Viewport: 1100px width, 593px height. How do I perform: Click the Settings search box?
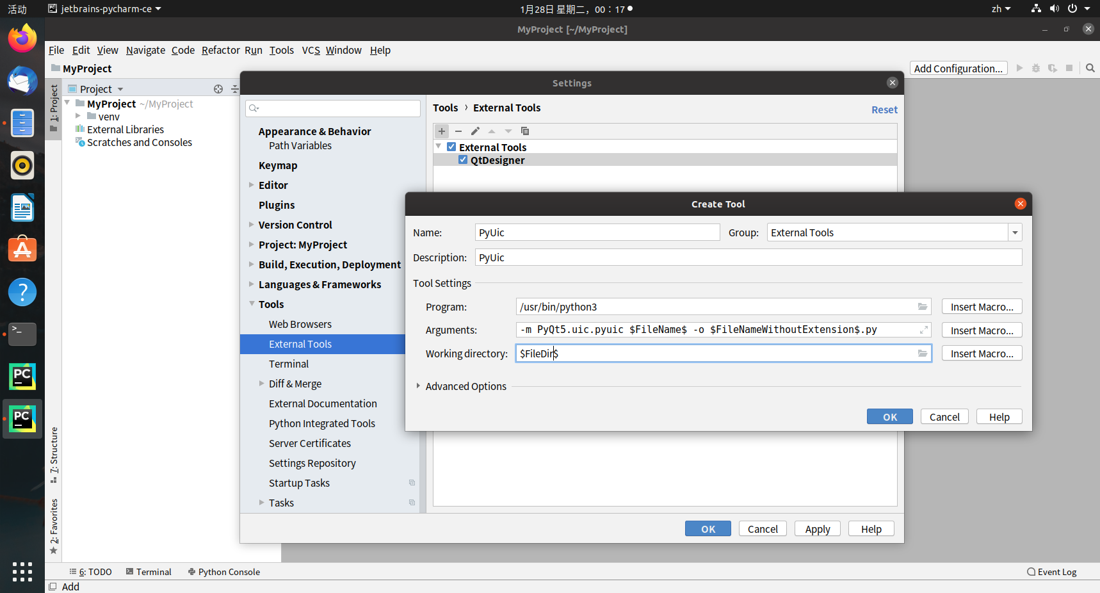pos(333,108)
